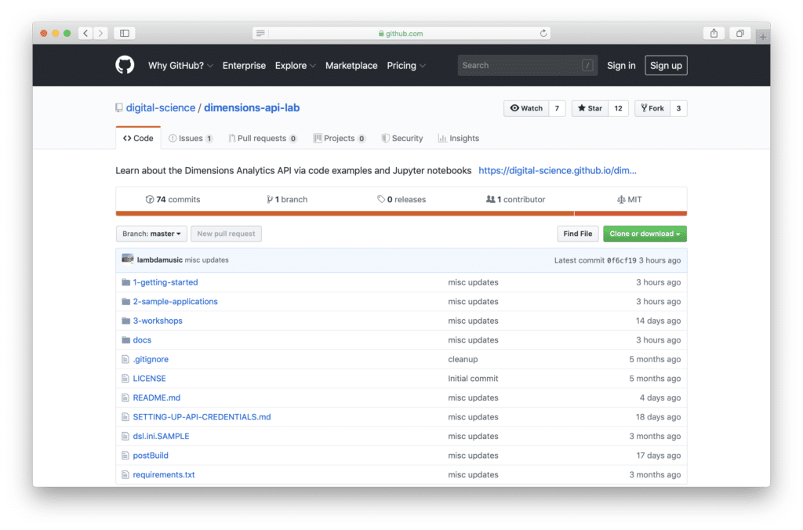Open the 1-getting-started folder
This screenshot has width=803, height=530.
(165, 282)
